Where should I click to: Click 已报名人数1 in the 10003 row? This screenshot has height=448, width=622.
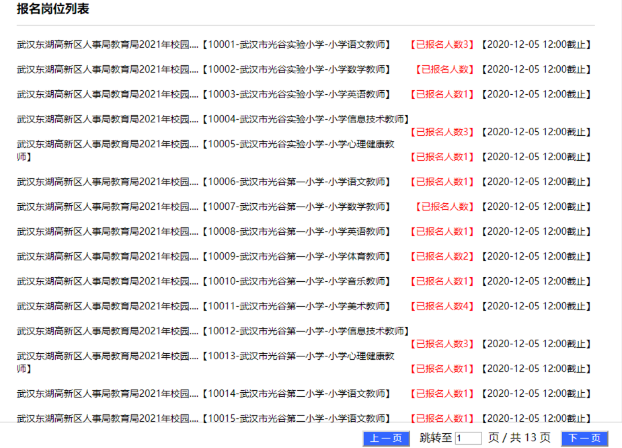coord(442,94)
